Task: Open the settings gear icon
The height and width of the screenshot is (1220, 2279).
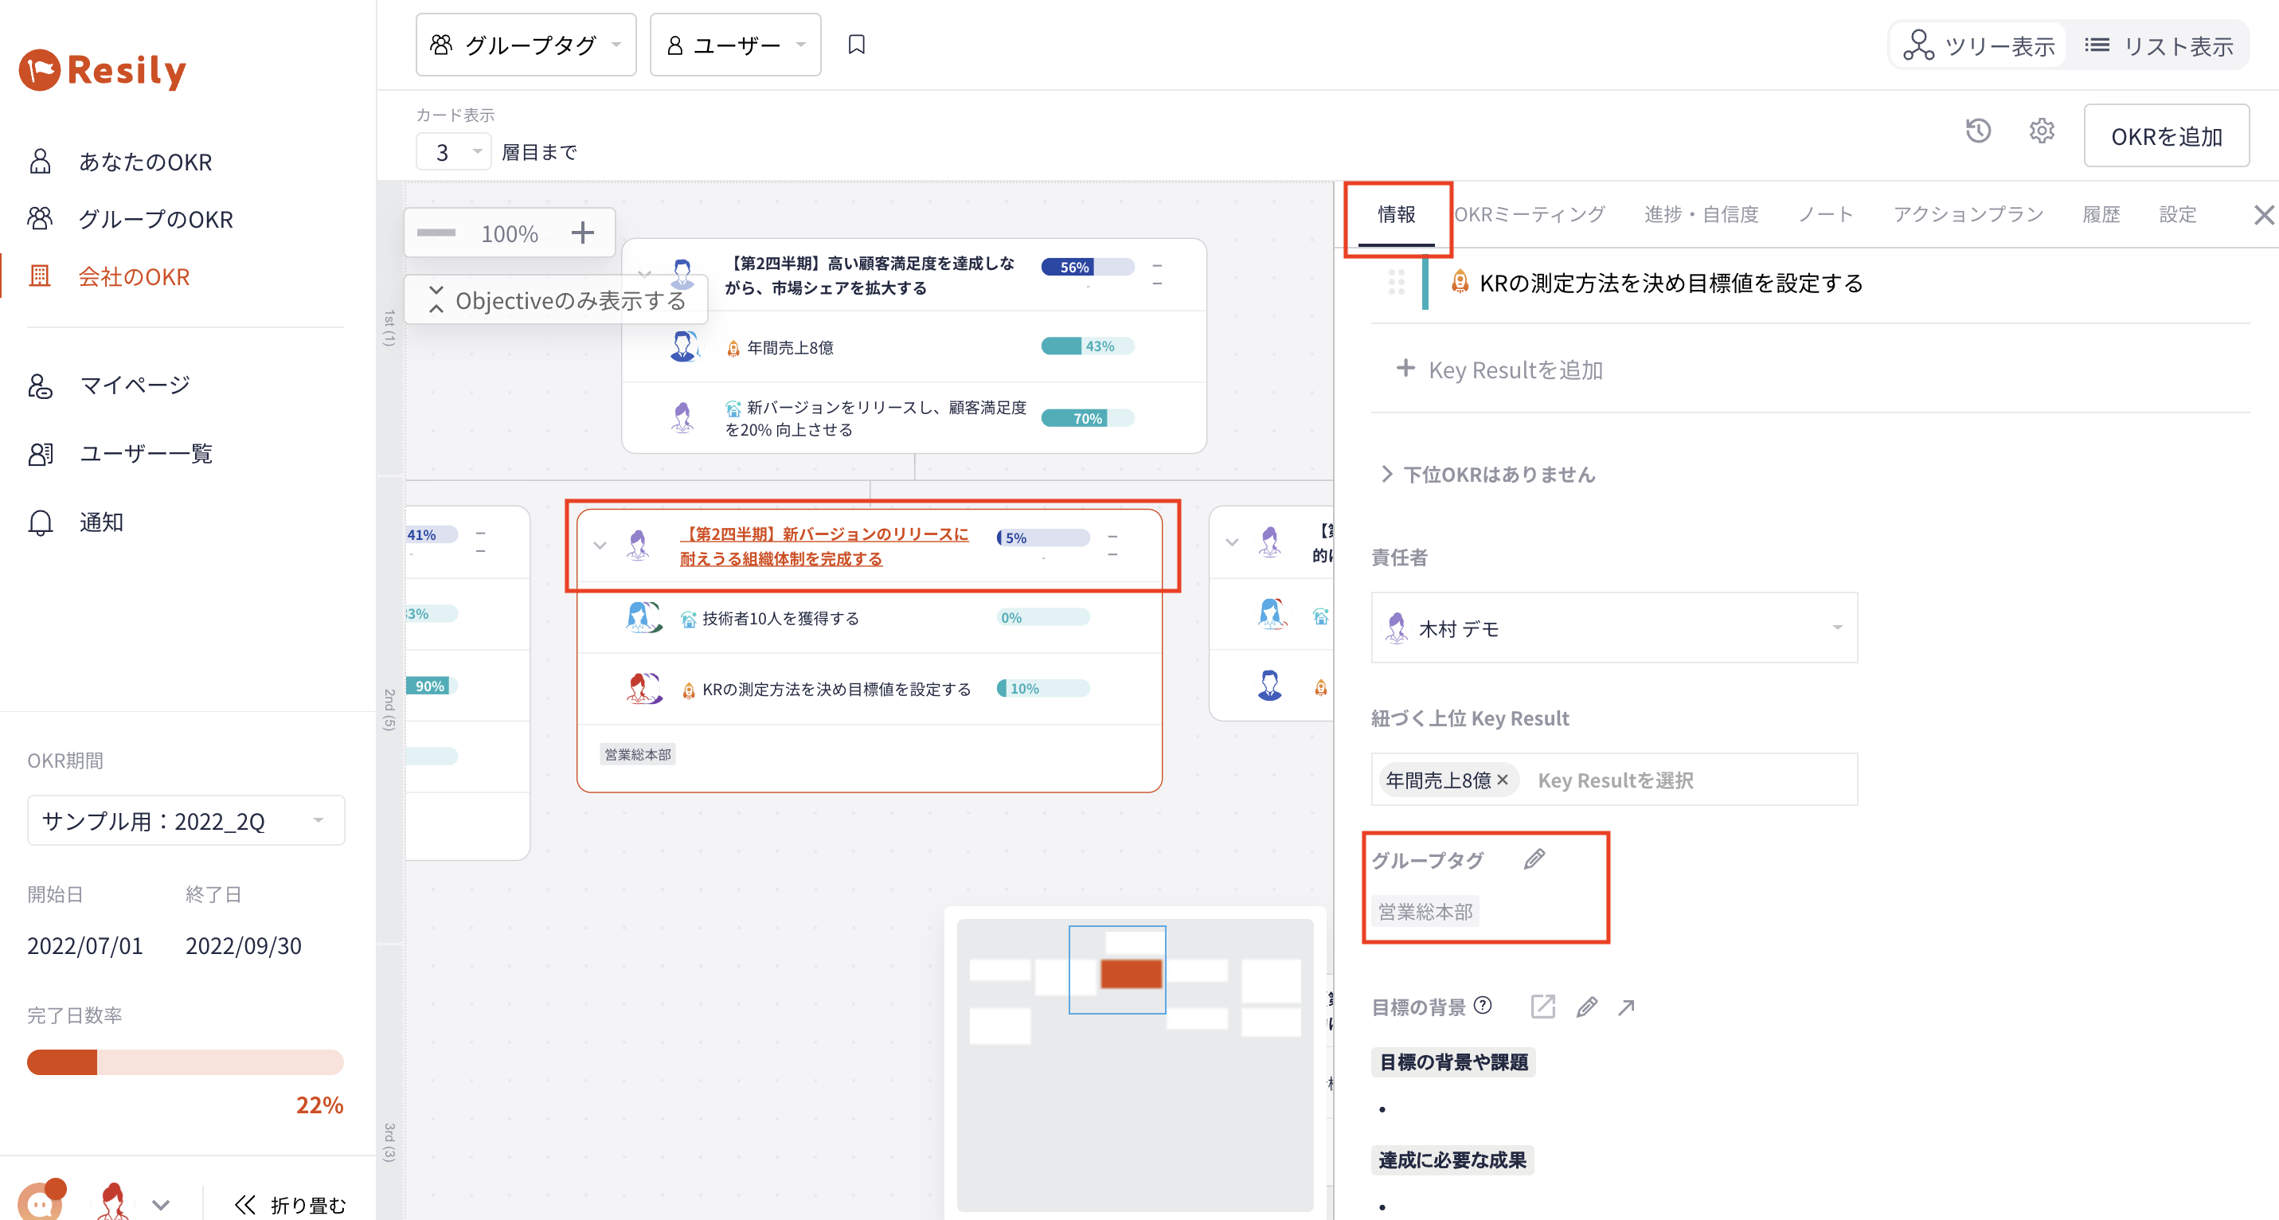Action: point(2041,131)
